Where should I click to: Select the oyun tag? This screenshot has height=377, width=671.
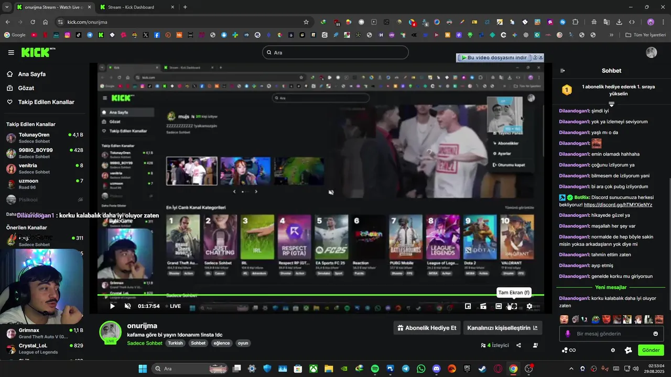[243, 343]
